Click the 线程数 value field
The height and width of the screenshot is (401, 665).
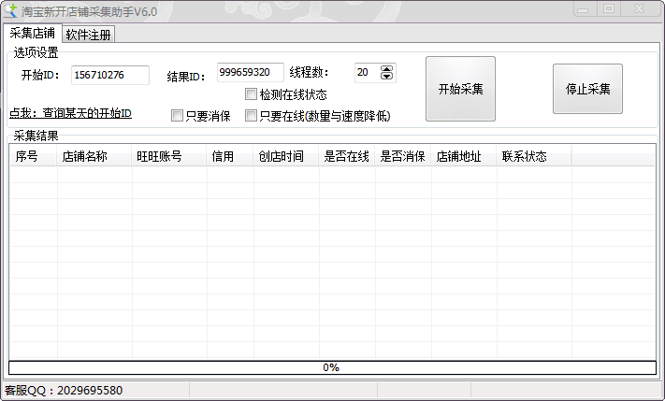pos(367,73)
